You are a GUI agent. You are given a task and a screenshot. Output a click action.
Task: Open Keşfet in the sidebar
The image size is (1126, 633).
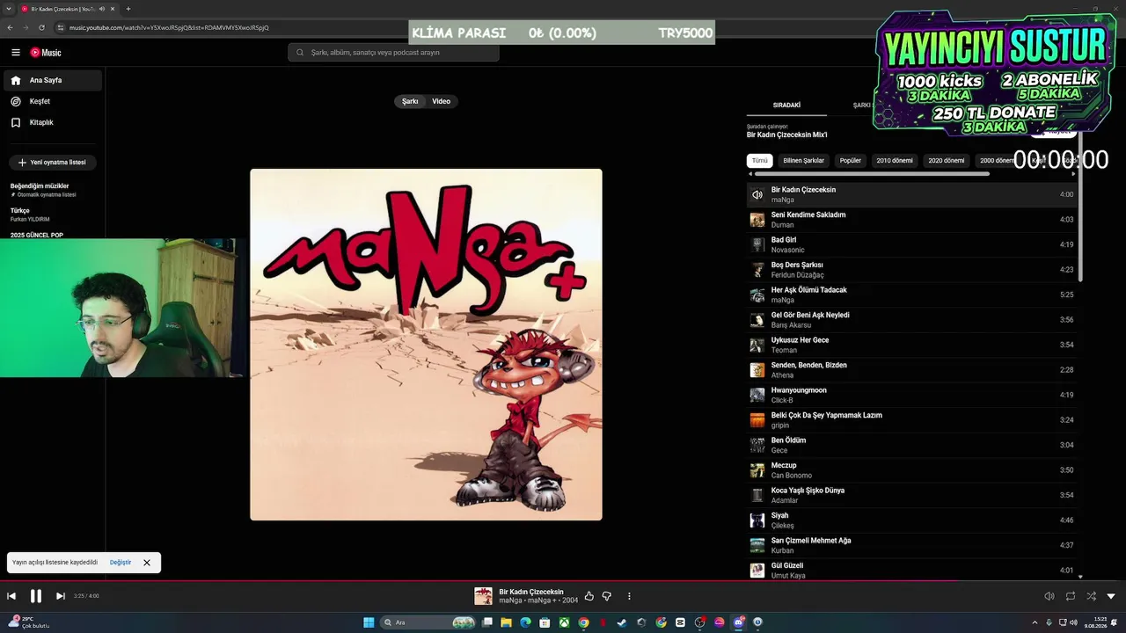(x=53, y=101)
